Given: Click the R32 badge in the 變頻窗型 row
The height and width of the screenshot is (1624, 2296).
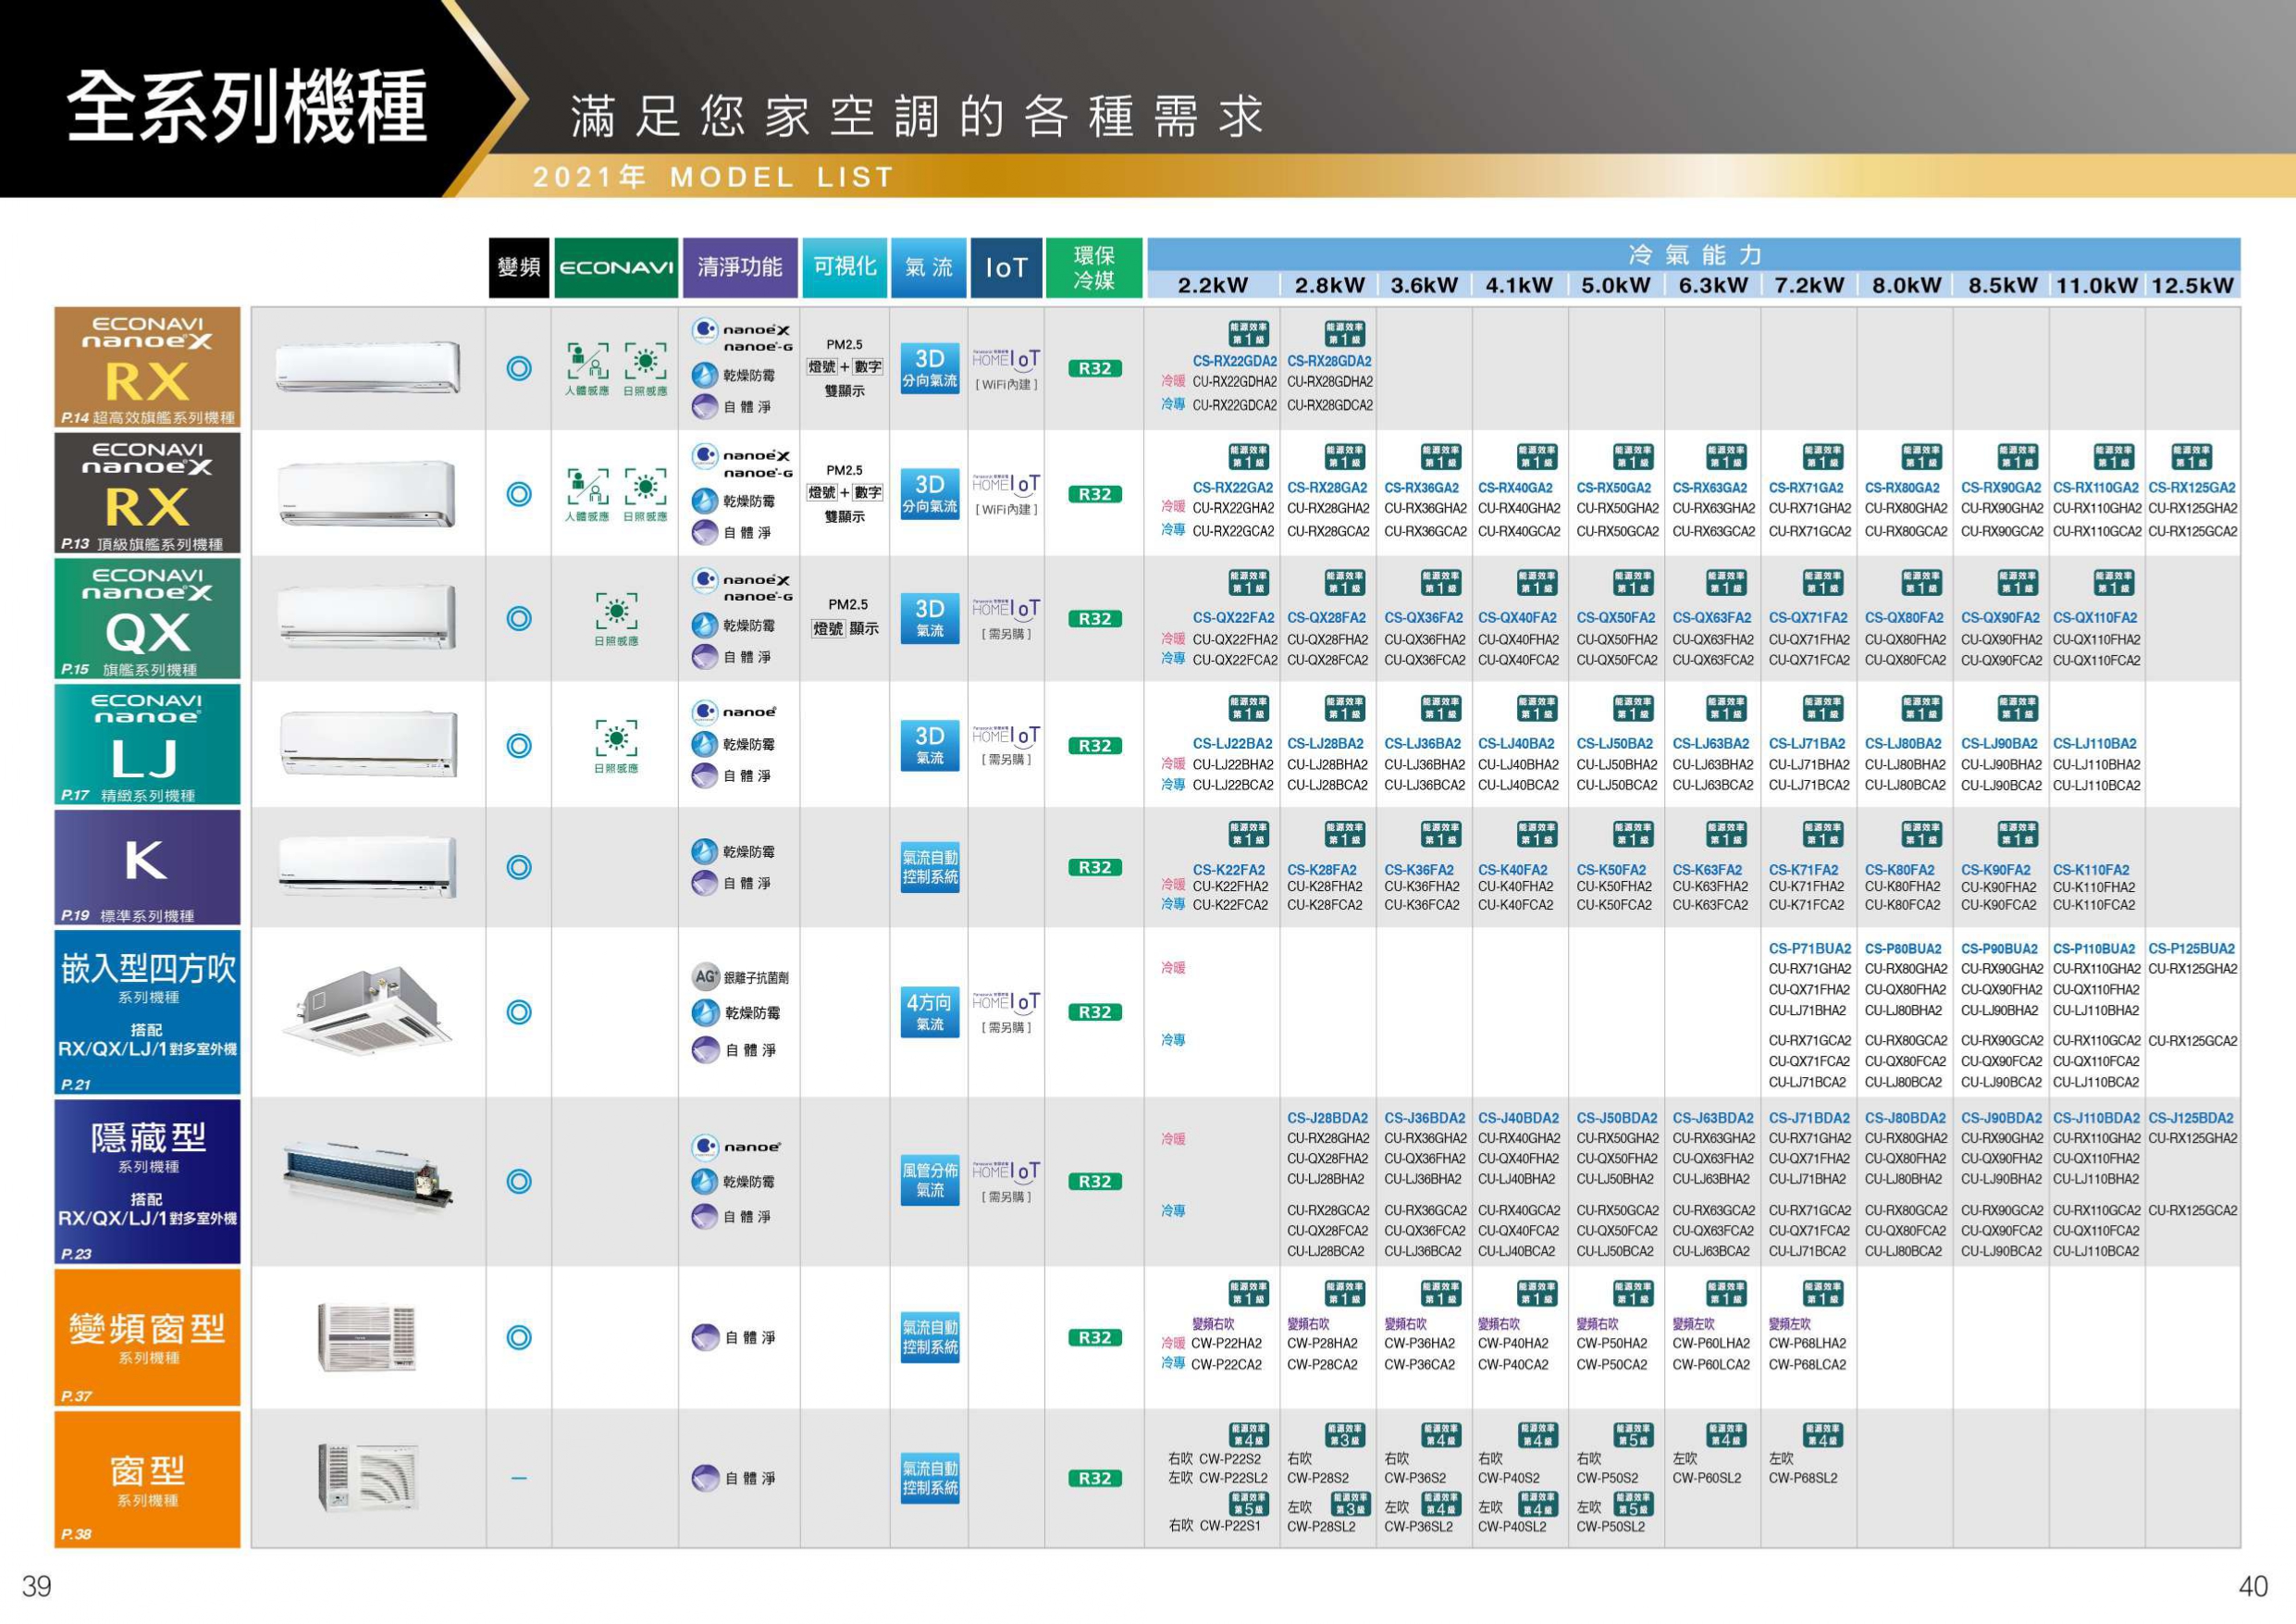Looking at the screenshot, I should coord(1094,1338).
